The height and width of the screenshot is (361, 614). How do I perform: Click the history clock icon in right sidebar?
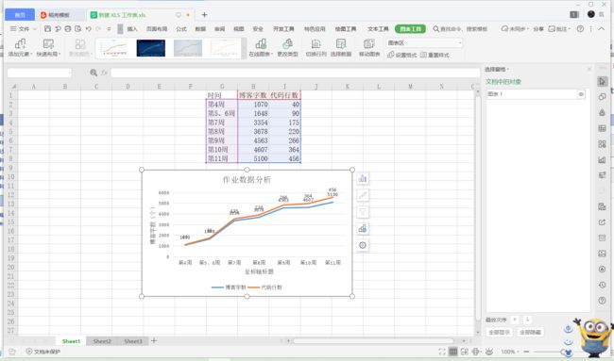603,285
